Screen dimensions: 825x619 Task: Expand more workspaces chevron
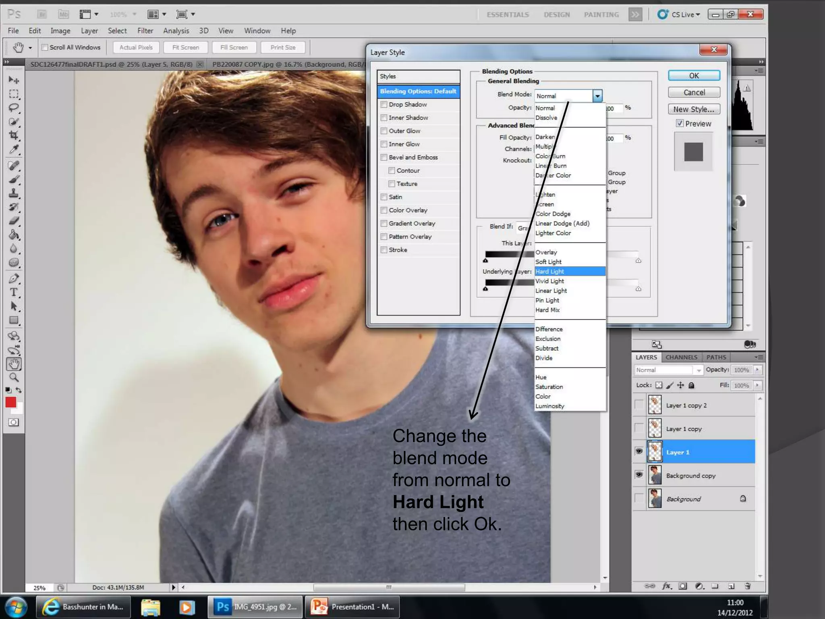click(x=635, y=15)
